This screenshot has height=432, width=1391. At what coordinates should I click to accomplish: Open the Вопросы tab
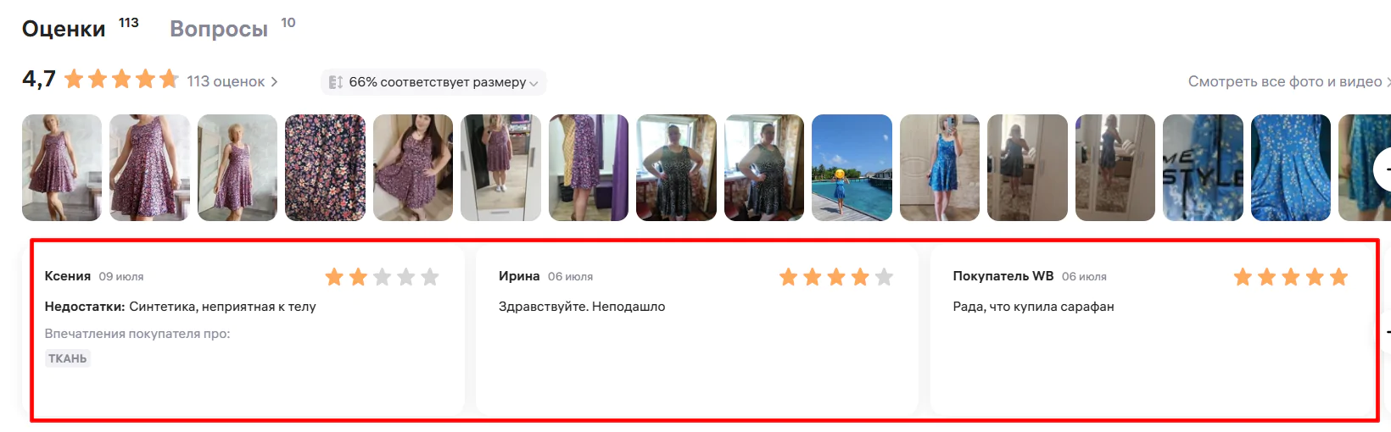pos(219,29)
